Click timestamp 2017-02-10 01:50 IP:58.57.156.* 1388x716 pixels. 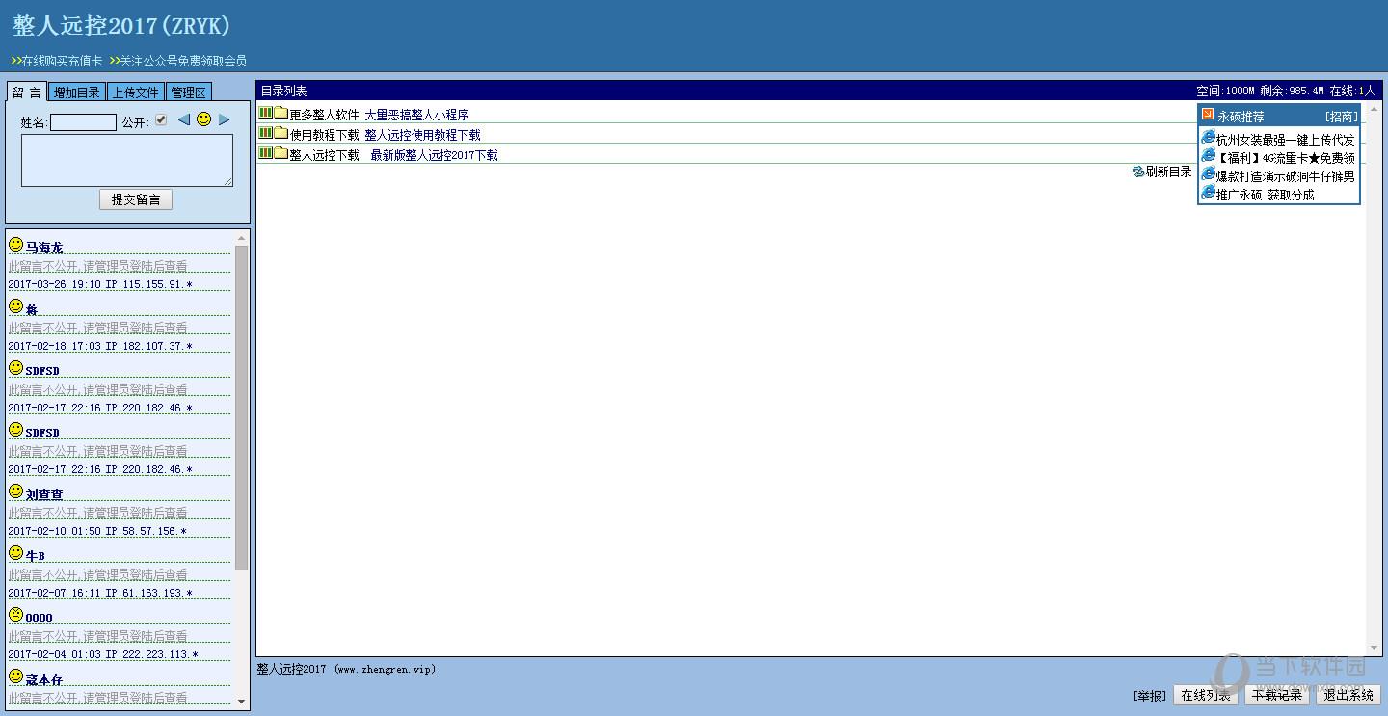pos(97,531)
